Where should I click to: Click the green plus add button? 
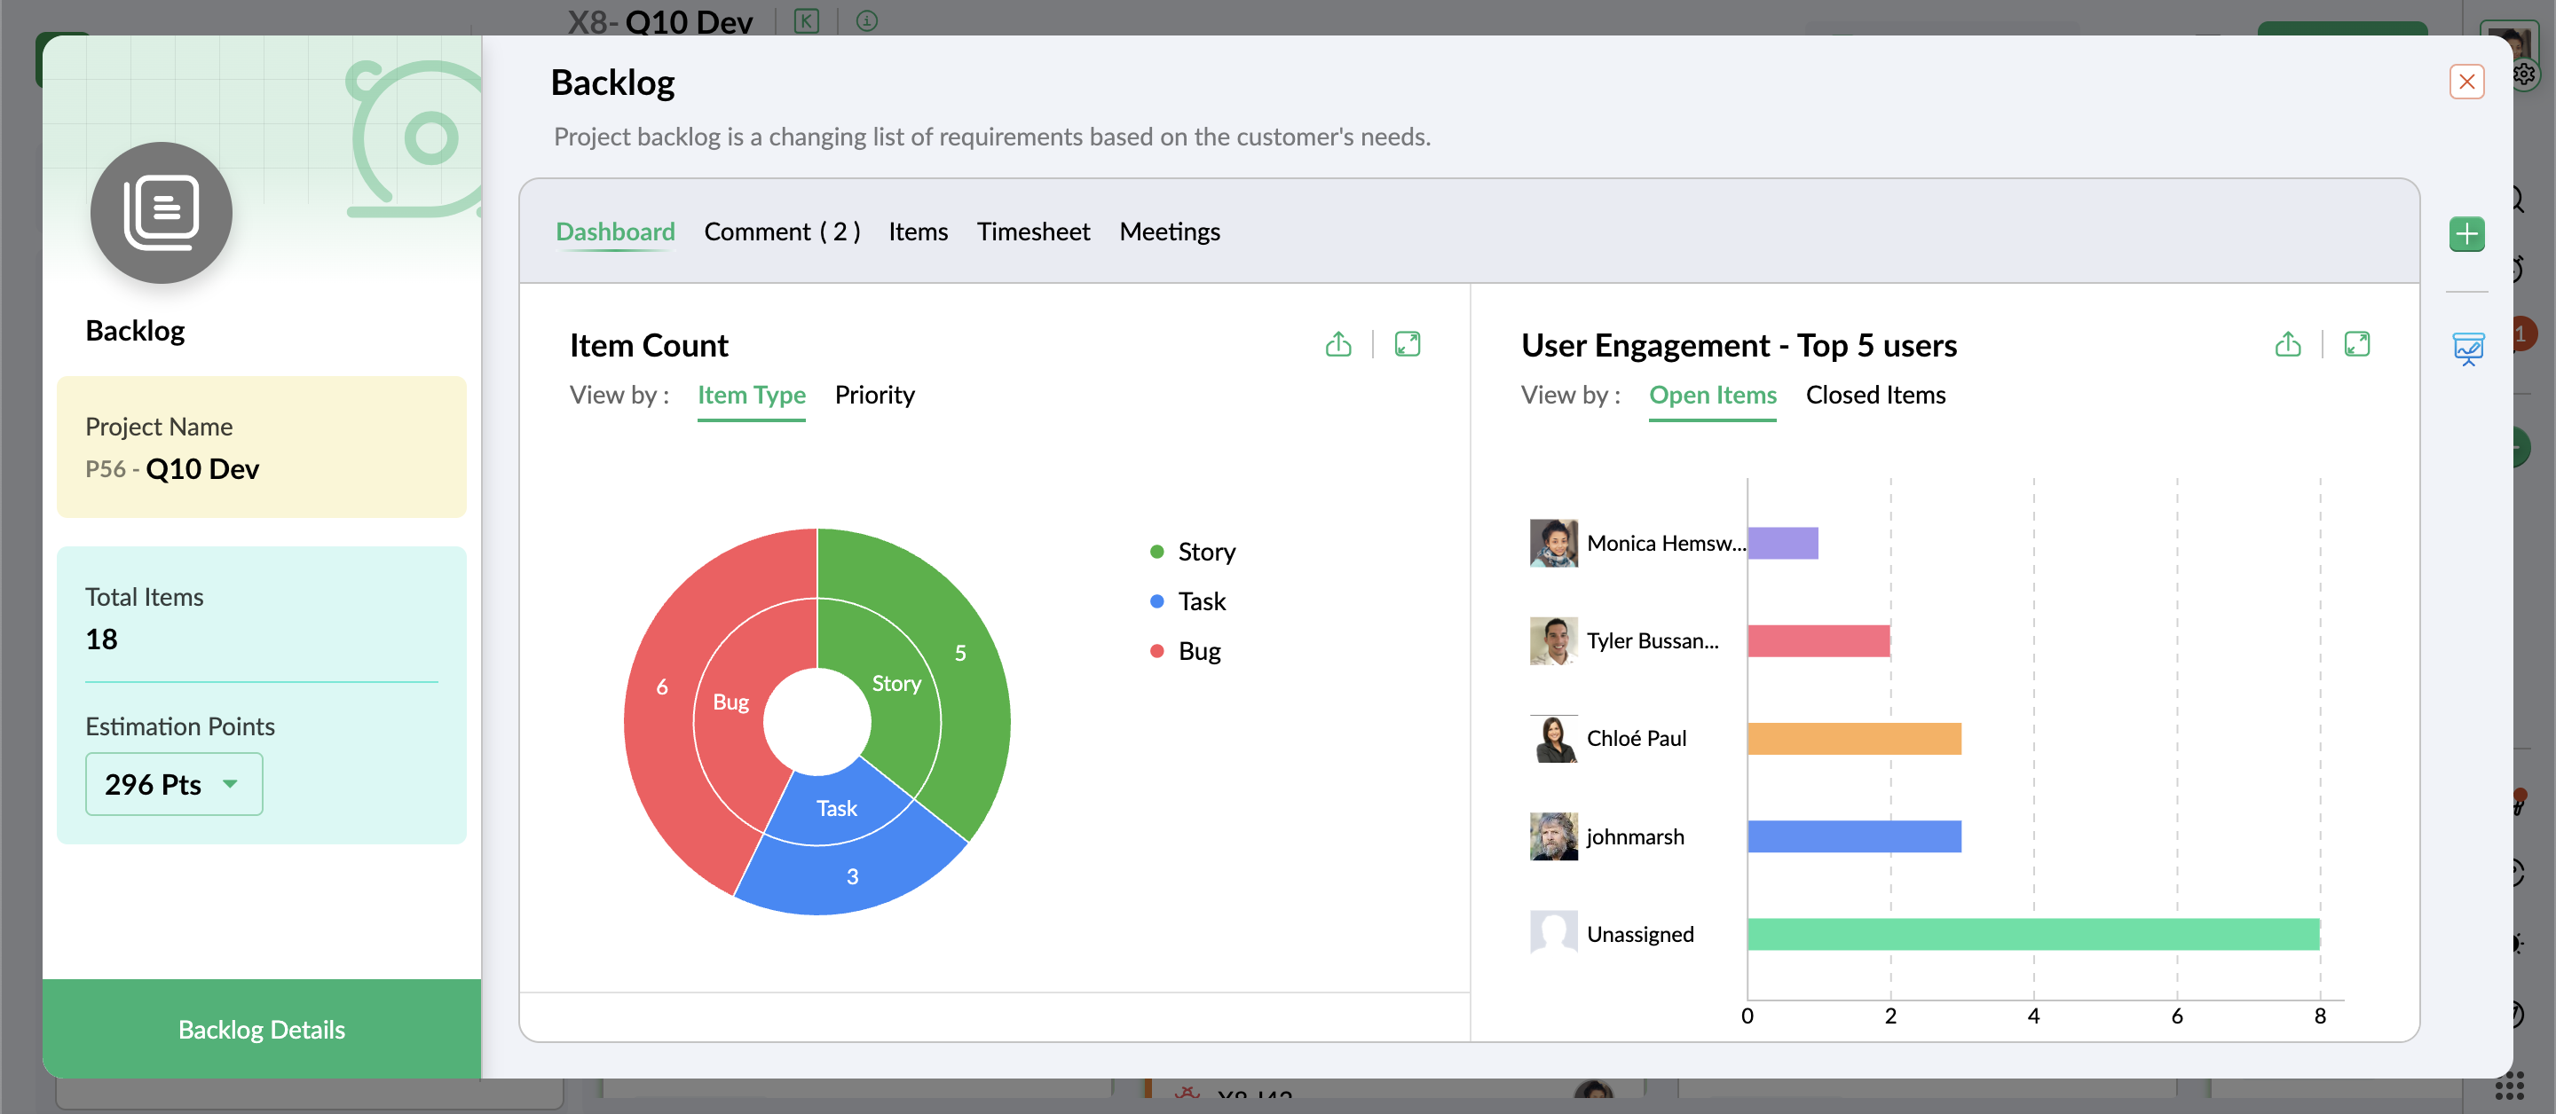pyautogui.click(x=2465, y=234)
